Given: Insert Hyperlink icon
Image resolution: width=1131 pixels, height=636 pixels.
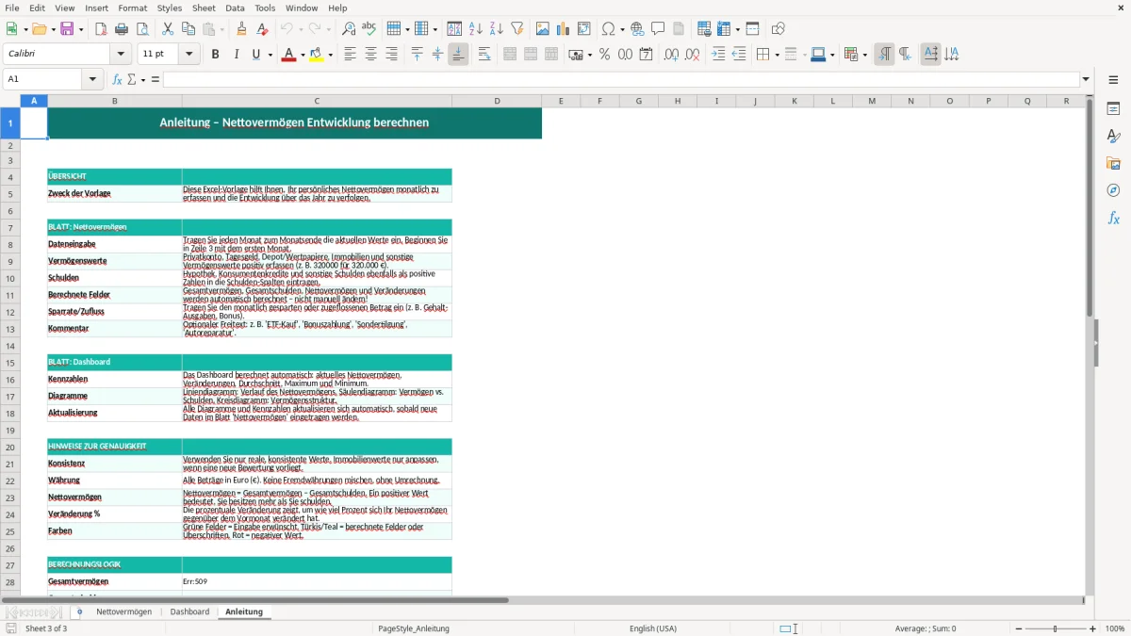Looking at the screenshot, I should click(637, 29).
